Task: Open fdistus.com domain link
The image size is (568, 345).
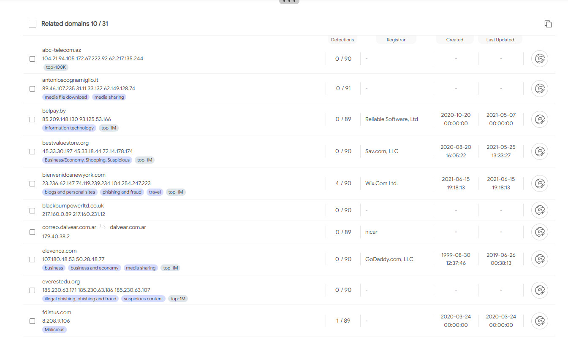Action: [x=57, y=312]
